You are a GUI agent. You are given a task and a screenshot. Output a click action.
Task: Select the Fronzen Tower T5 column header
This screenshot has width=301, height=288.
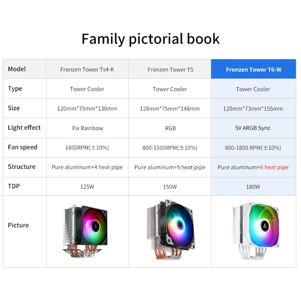tap(170, 69)
